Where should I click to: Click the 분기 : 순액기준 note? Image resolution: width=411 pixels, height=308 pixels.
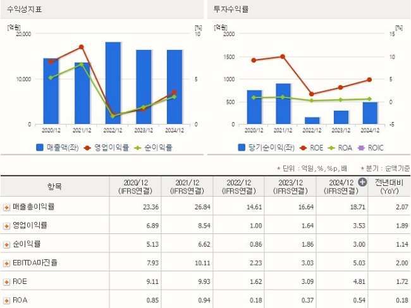[385, 168]
